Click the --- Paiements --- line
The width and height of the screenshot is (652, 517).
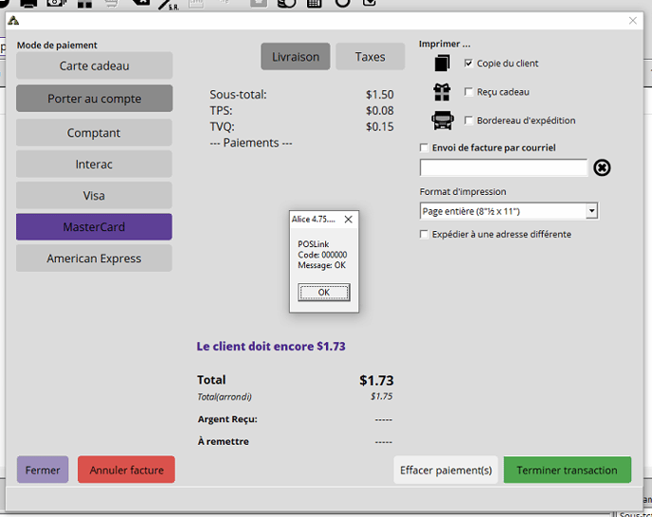click(251, 143)
